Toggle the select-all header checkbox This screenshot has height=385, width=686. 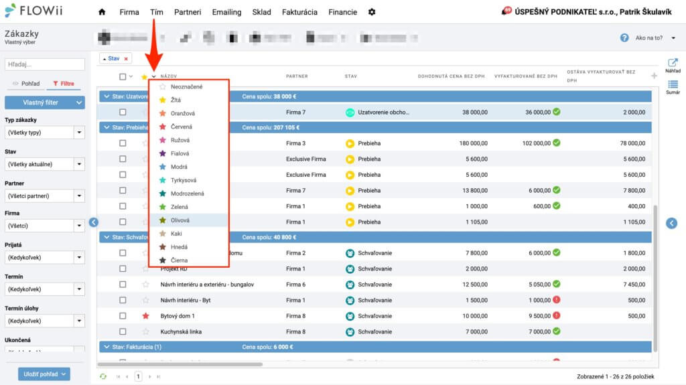click(123, 76)
